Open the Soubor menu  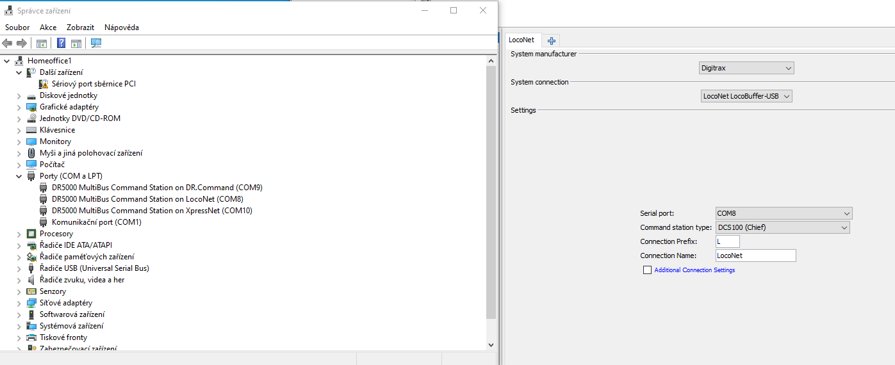17,28
